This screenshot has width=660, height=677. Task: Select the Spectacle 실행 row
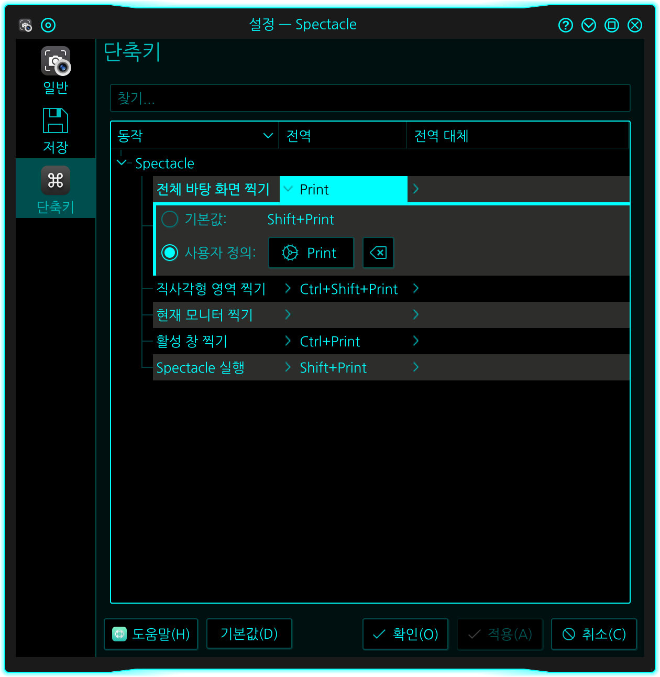[x=391, y=367]
